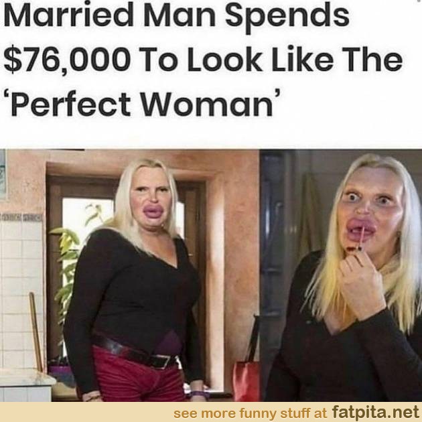Open the fatpita.net link in the footer
This screenshot has width=422, height=422.
point(376,412)
